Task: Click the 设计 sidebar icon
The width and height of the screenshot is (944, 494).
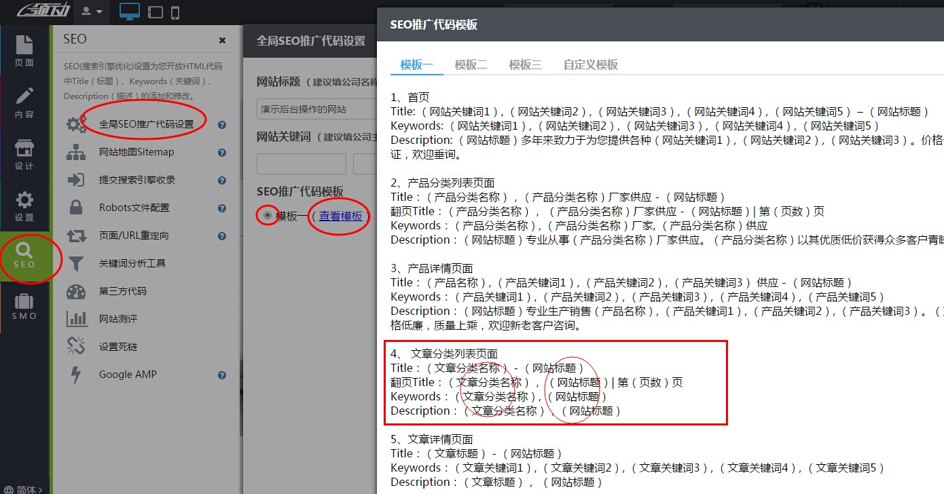Action: [x=24, y=152]
